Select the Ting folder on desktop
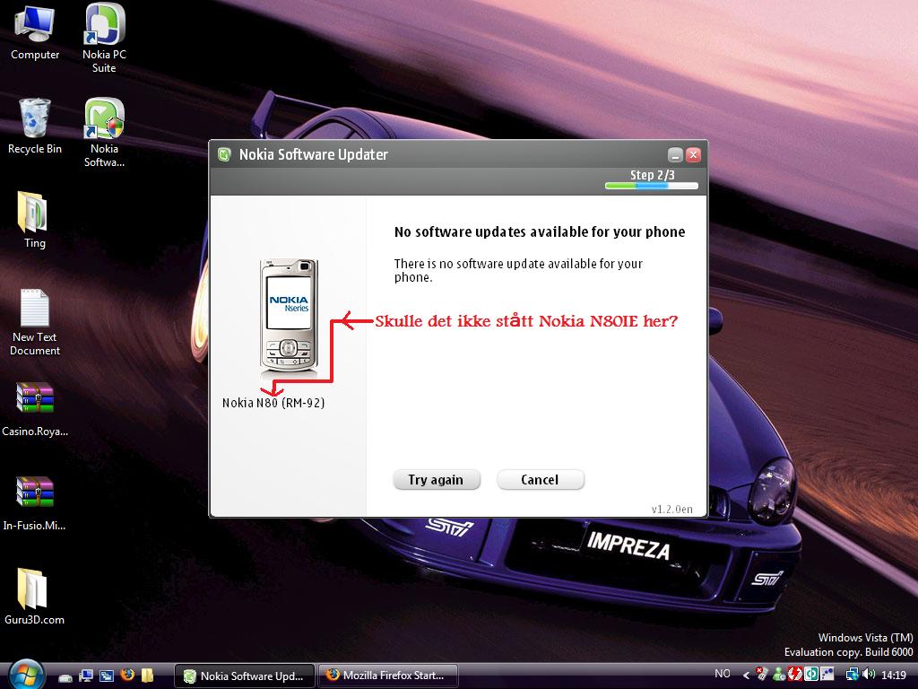 coord(34,220)
